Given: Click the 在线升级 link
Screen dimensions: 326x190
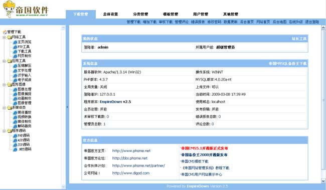Looking at the screenshot, I should (x=296, y=22).
